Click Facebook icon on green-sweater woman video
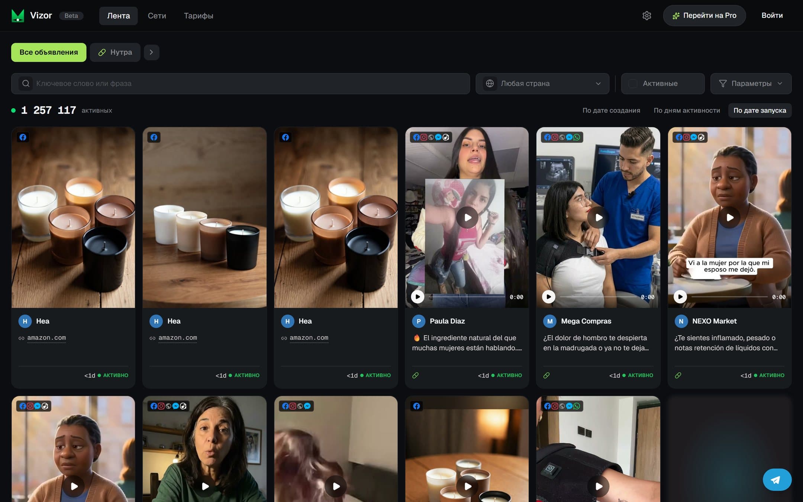 click(x=154, y=406)
